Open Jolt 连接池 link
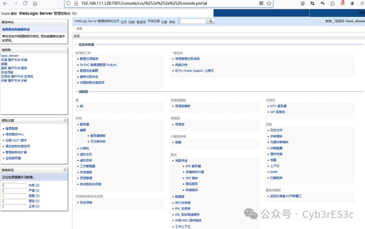Viewport: 365px width, 229px height. [277, 112]
